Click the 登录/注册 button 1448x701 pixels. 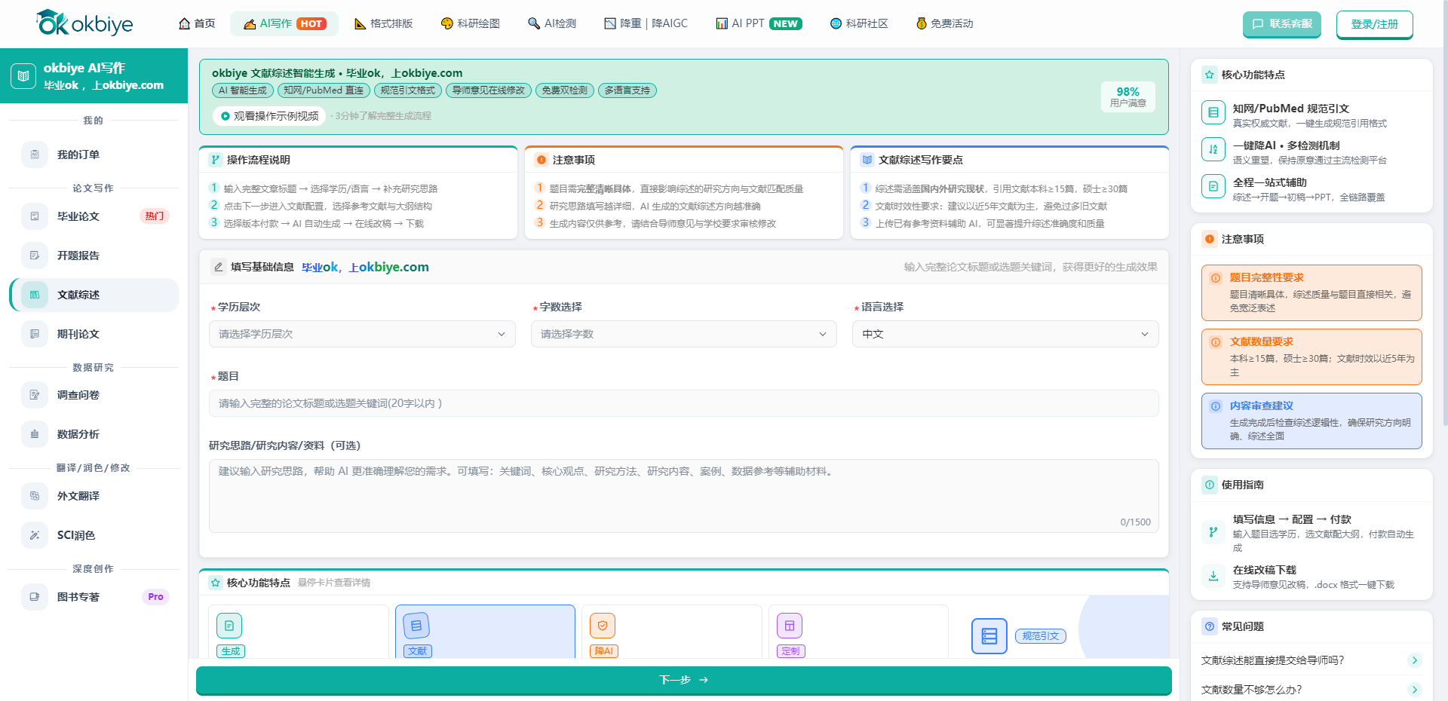pyautogui.click(x=1375, y=24)
